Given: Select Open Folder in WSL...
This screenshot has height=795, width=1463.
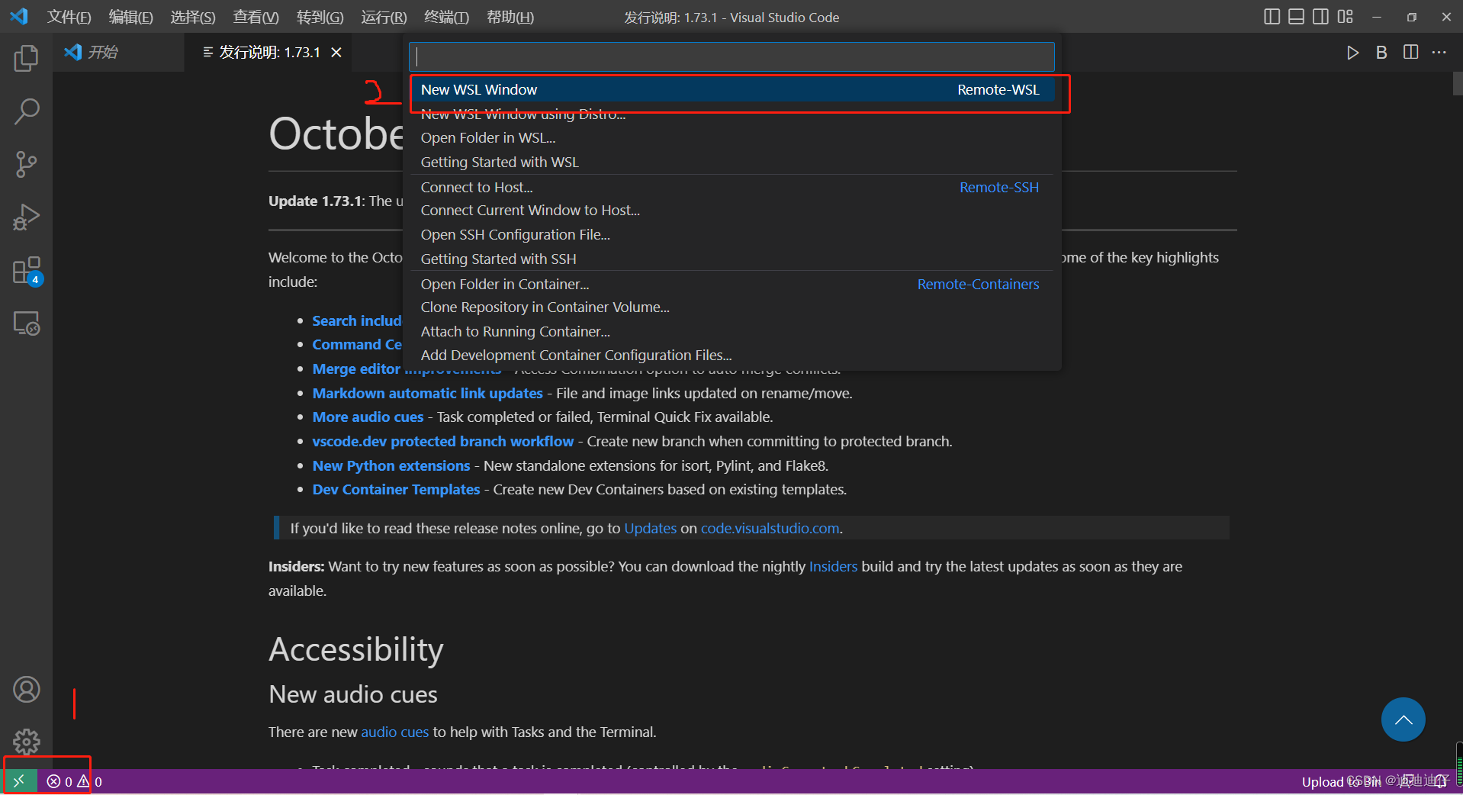Looking at the screenshot, I should click(731, 138).
